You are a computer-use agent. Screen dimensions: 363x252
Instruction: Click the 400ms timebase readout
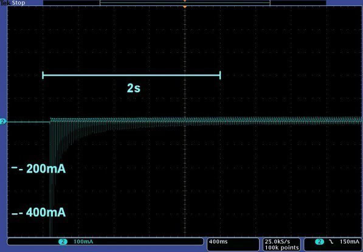click(218, 242)
